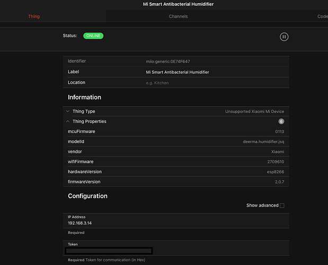The height and width of the screenshot is (265, 328).
Task: Click the ONLINE status badge
Action: click(x=93, y=36)
